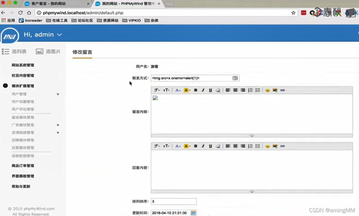Screen dimensions: 359x216
Task: Insert an emoji using the smiley face icon
Action: 267,90
